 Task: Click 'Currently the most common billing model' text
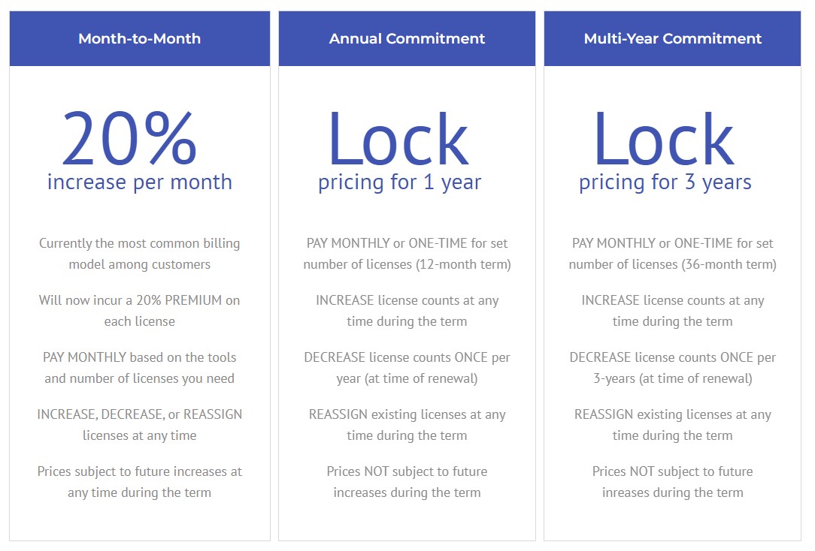click(x=139, y=254)
